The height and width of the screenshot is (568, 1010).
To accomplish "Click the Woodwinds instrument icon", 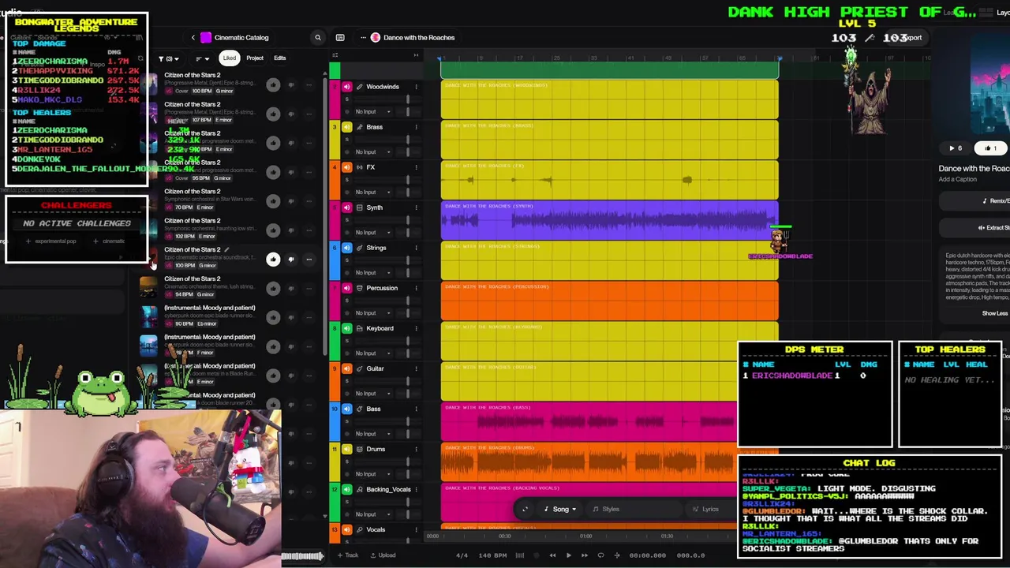I will click(x=360, y=87).
